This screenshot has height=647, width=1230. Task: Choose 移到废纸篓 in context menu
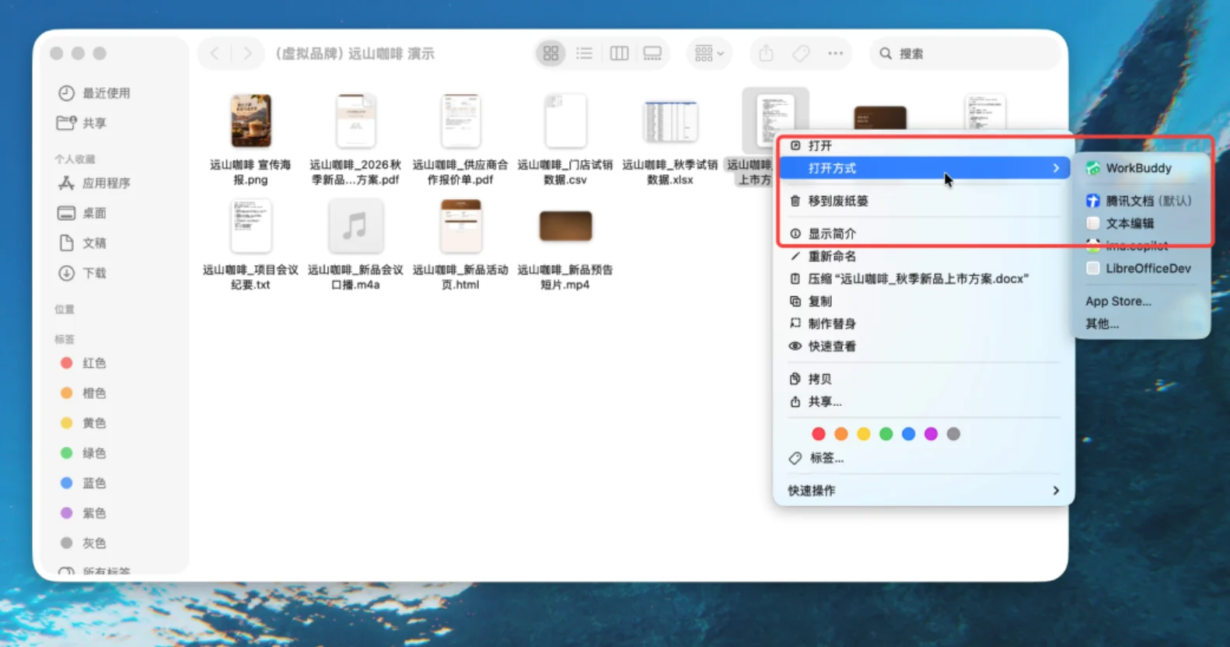click(x=924, y=201)
